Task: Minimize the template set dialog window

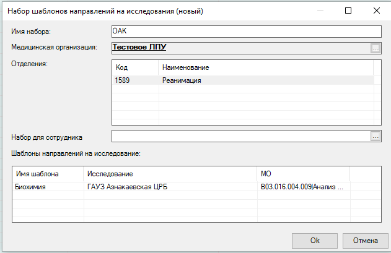Action: click(x=320, y=11)
